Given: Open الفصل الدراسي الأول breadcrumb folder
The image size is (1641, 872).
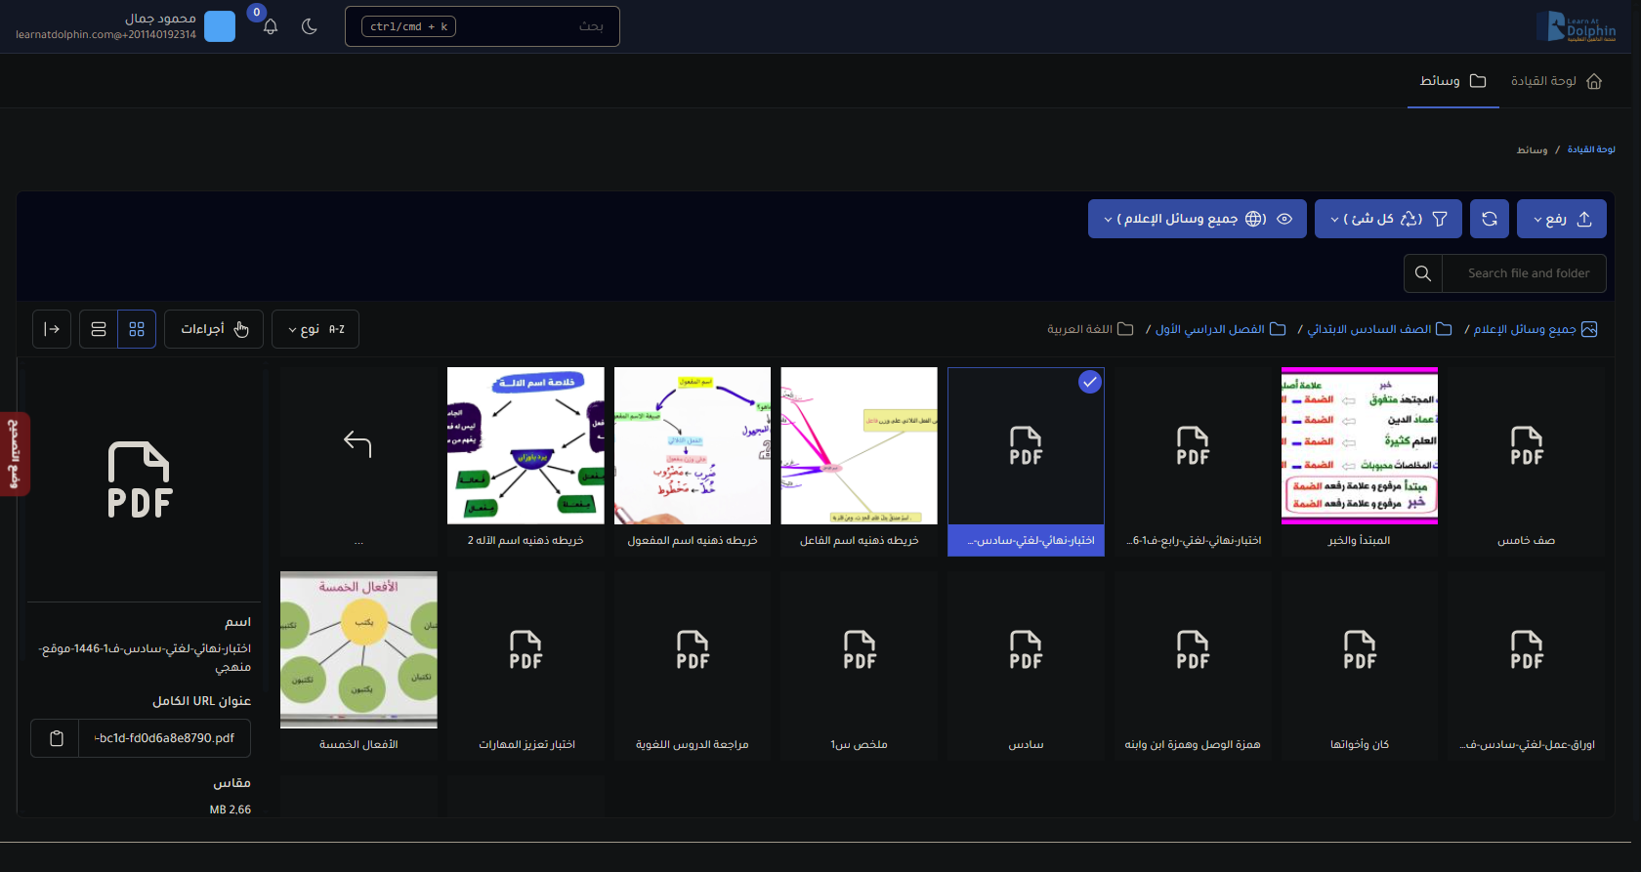Looking at the screenshot, I should [x=1220, y=329].
